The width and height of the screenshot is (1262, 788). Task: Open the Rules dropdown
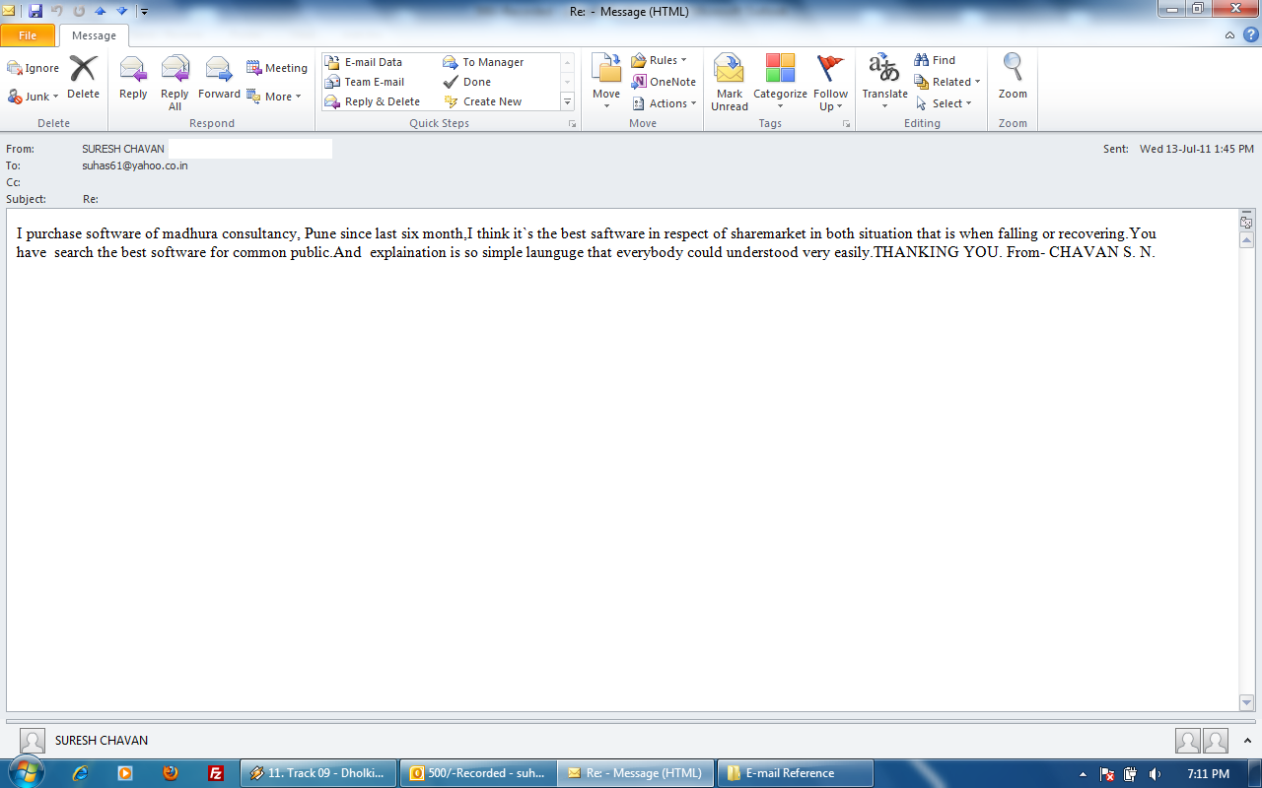click(x=659, y=60)
